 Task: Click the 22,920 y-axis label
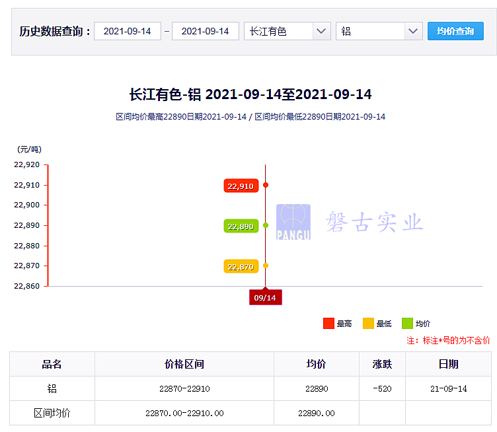(26, 164)
